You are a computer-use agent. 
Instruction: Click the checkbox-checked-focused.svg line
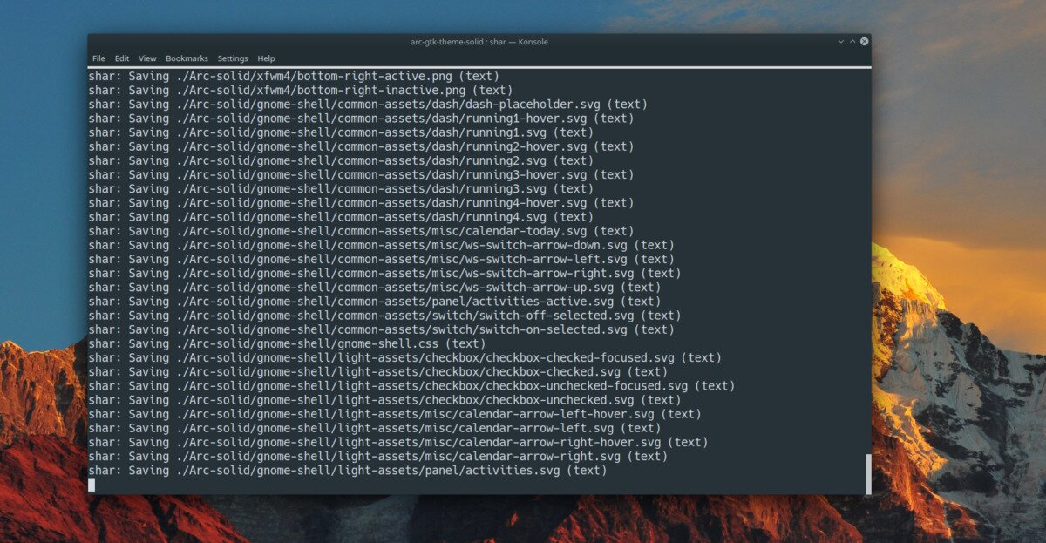pos(405,357)
